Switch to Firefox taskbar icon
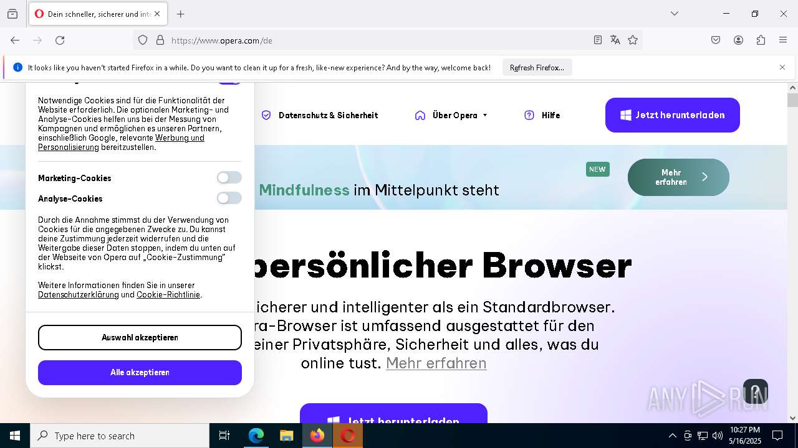Image resolution: width=798 pixels, height=448 pixels. pos(317,436)
